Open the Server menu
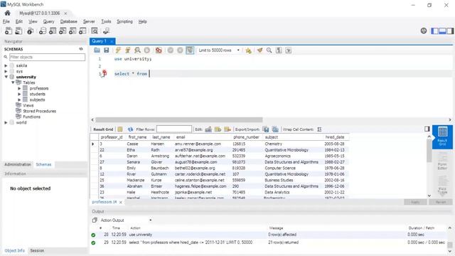Screen dimensions: 455x256 pyautogui.click(x=89, y=21)
